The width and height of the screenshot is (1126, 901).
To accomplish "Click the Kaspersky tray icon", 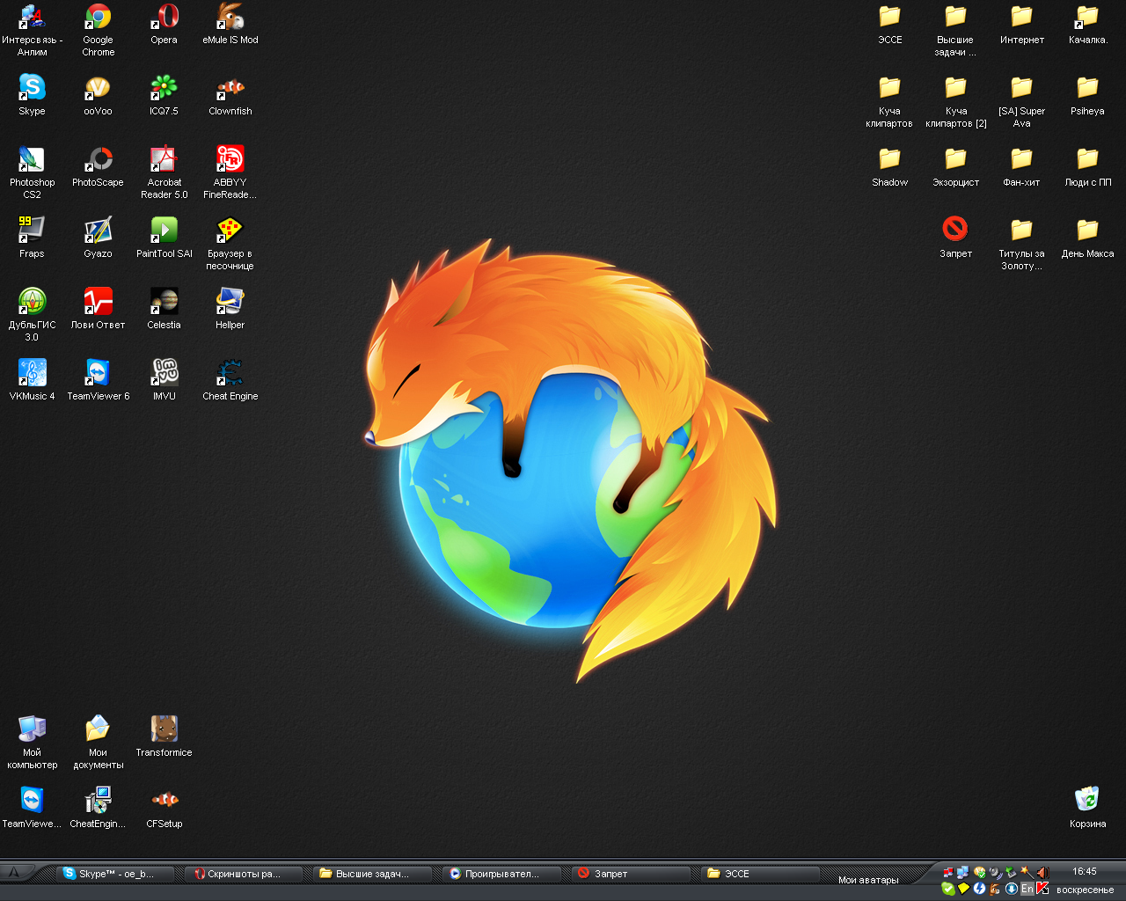I will (x=1042, y=889).
